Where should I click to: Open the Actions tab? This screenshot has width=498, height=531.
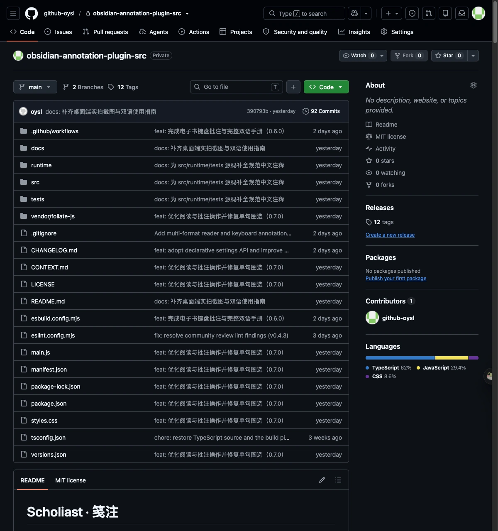pos(194,32)
